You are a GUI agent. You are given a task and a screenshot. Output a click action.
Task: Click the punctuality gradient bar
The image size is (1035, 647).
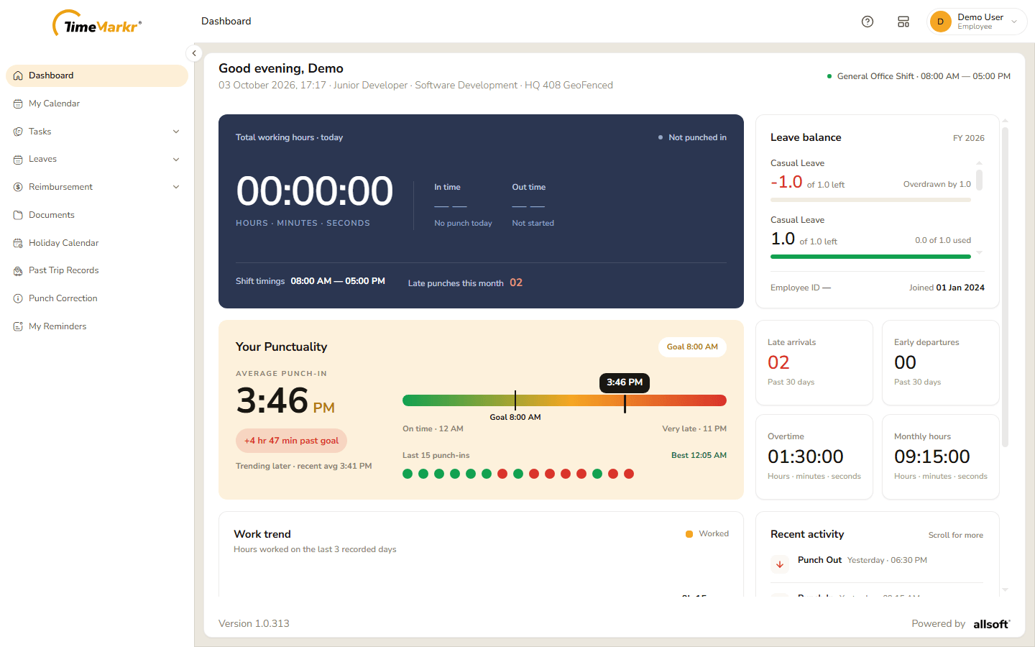(x=564, y=400)
